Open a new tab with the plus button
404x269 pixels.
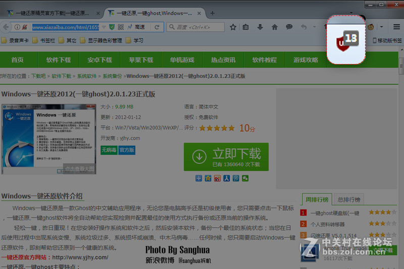[212, 13]
